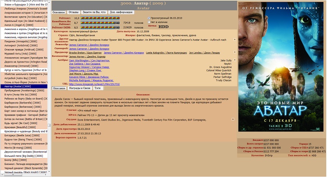
Task: Open producer Brooke Breton link
Action: click(x=85, y=53)
